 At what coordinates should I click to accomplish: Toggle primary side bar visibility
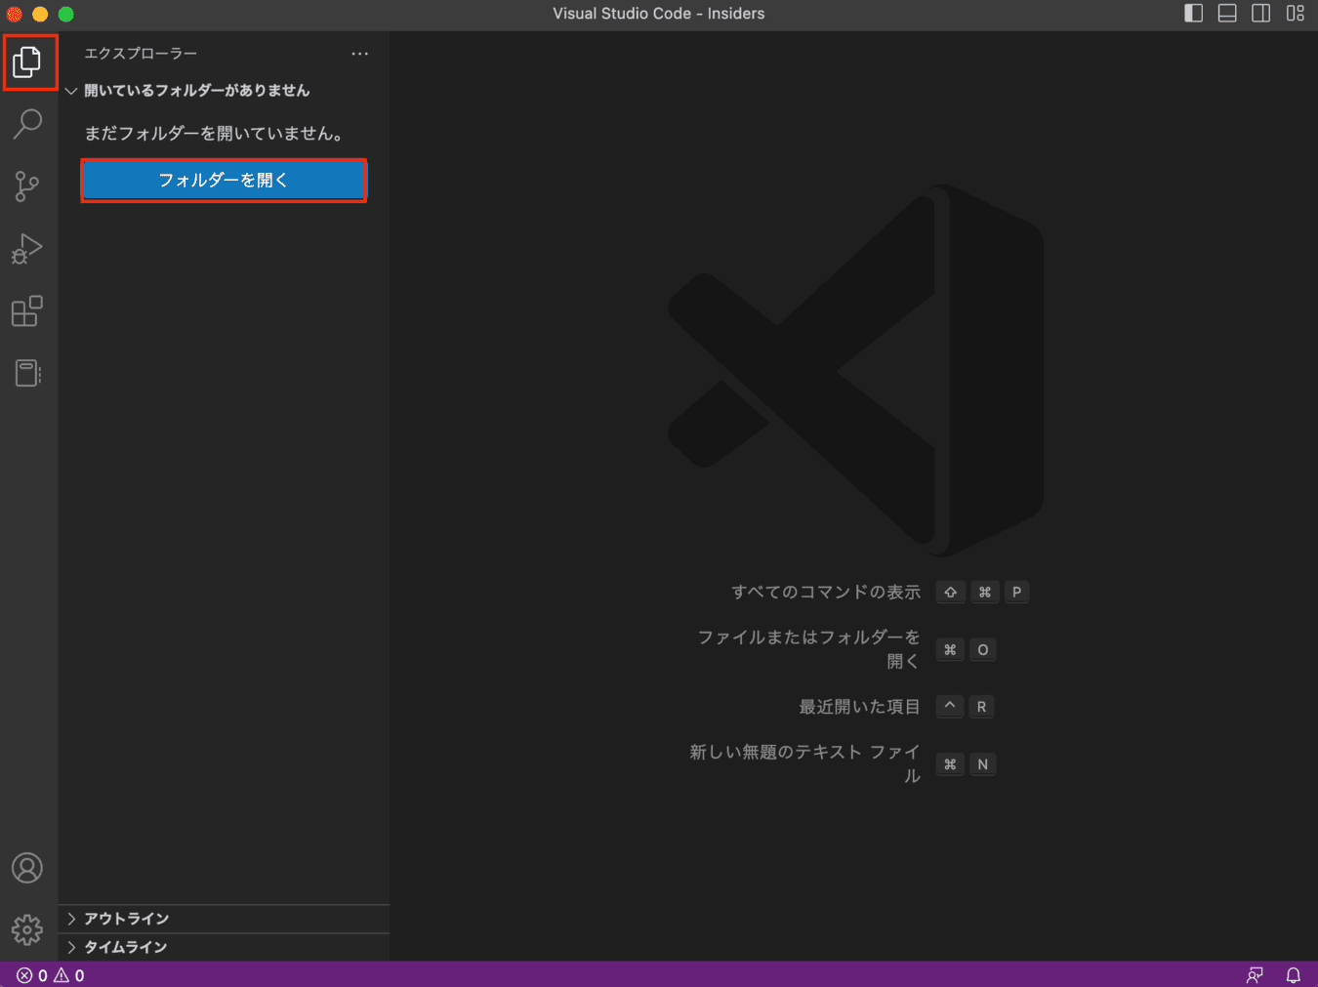coord(1193,14)
